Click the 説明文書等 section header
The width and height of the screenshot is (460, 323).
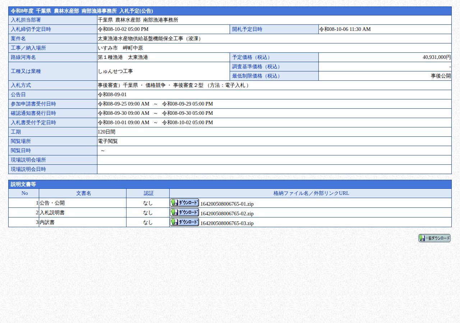click(230, 184)
